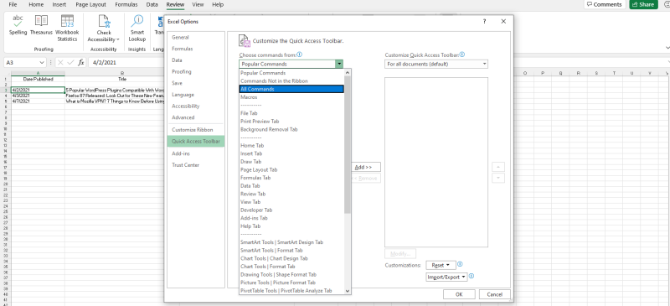The image size is (670, 306).
Task: Click the insert function fx icon
Action: [81, 63]
